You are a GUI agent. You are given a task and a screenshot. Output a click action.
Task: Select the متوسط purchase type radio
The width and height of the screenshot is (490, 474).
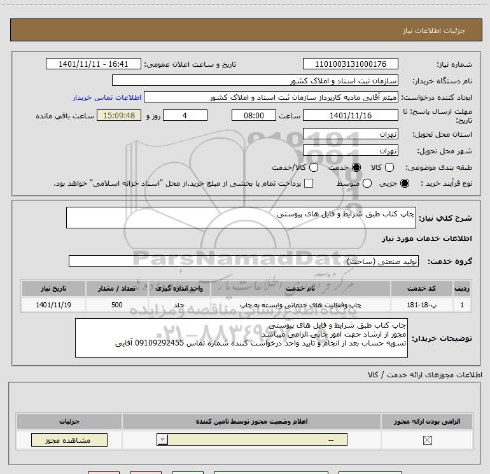(367, 183)
